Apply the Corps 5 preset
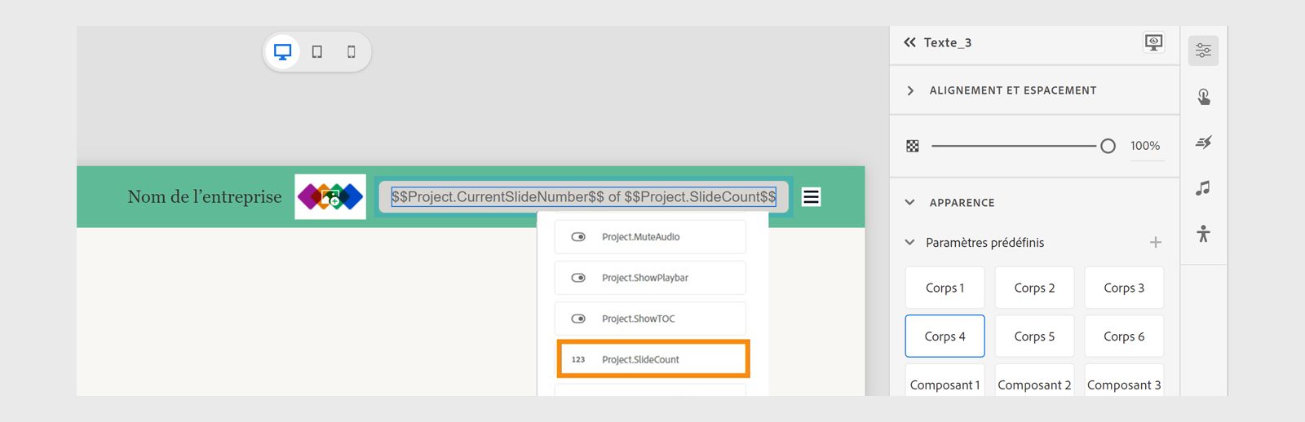This screenshot has width=1305, height=422. point(1034,336)
